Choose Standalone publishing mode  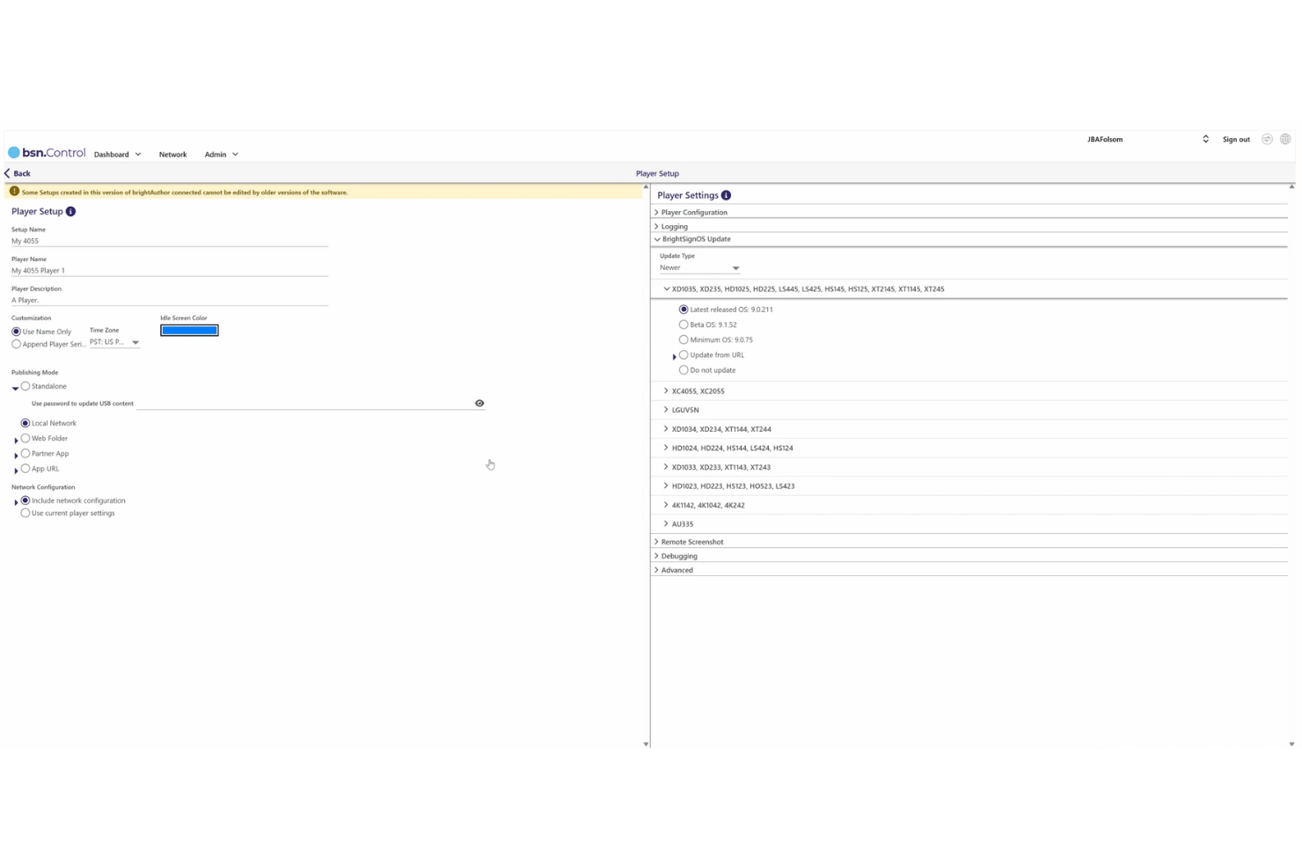[26, 386]
